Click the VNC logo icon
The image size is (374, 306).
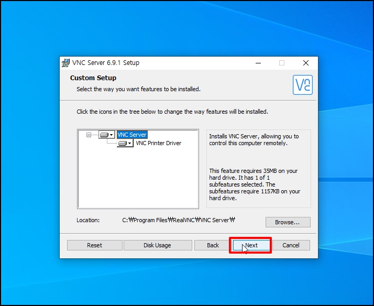[303, 85]
